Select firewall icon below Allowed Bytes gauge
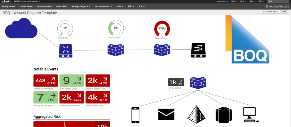 click(x=162, y=50)
